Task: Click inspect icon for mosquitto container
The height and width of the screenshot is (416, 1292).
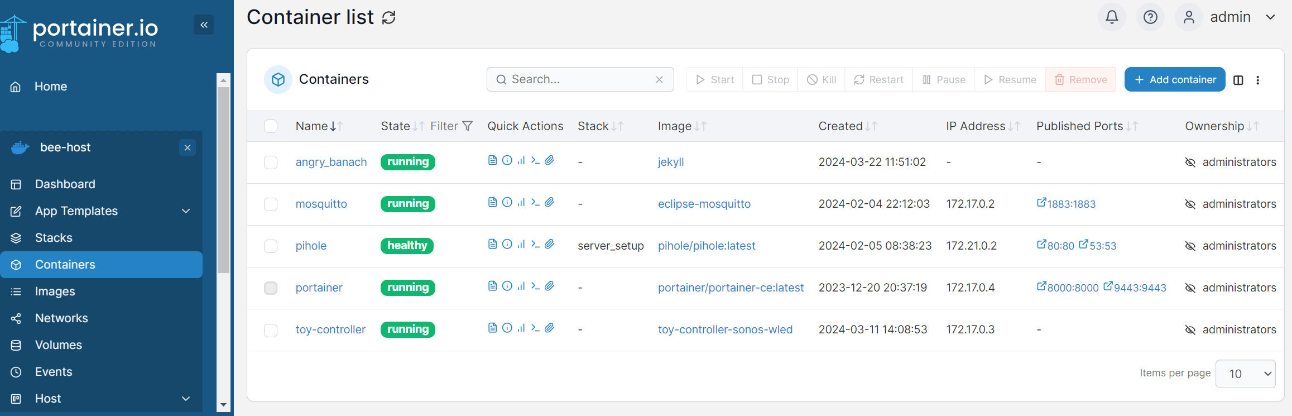Action: coord(507,203)
